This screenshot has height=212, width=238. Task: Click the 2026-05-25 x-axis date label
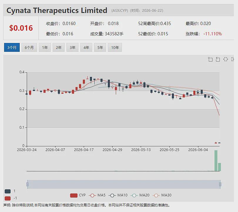[170, 150]
